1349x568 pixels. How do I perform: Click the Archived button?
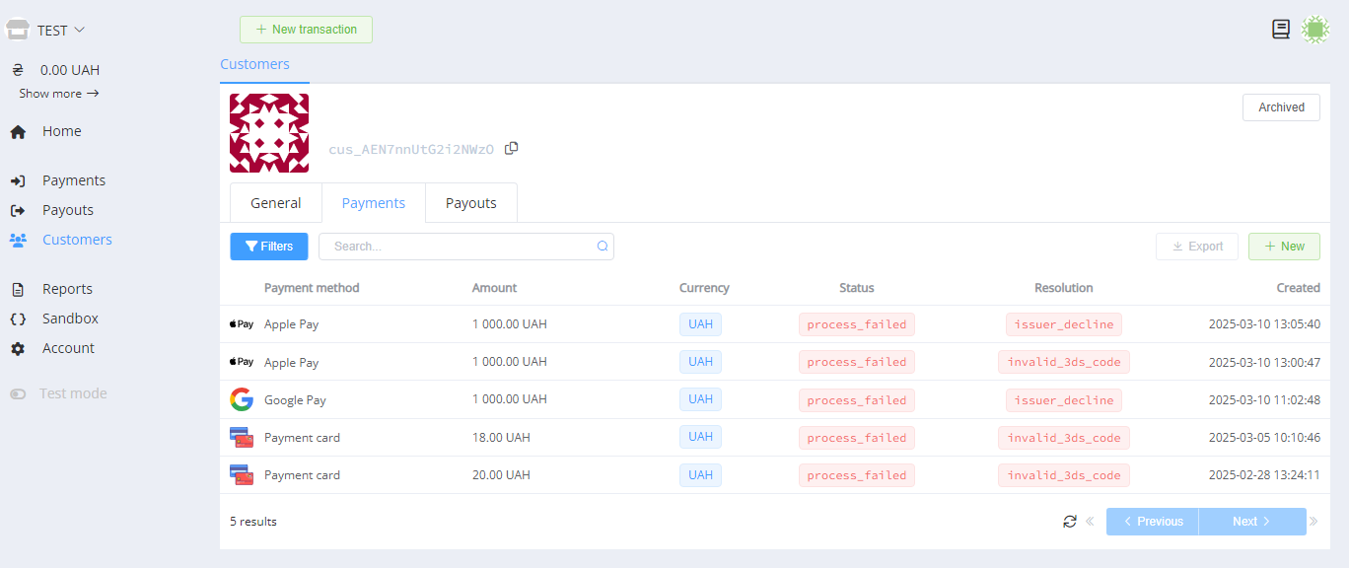click(1281, 107)
